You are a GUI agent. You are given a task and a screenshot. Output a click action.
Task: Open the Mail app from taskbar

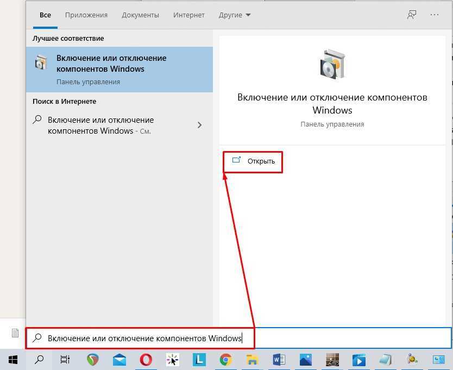pos(119,360)
